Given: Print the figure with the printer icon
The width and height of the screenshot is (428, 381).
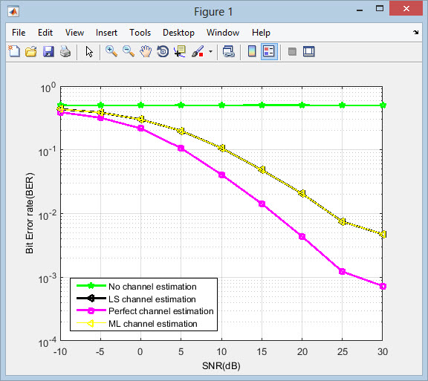Looking at the screenshot, I should click(65, 51).
